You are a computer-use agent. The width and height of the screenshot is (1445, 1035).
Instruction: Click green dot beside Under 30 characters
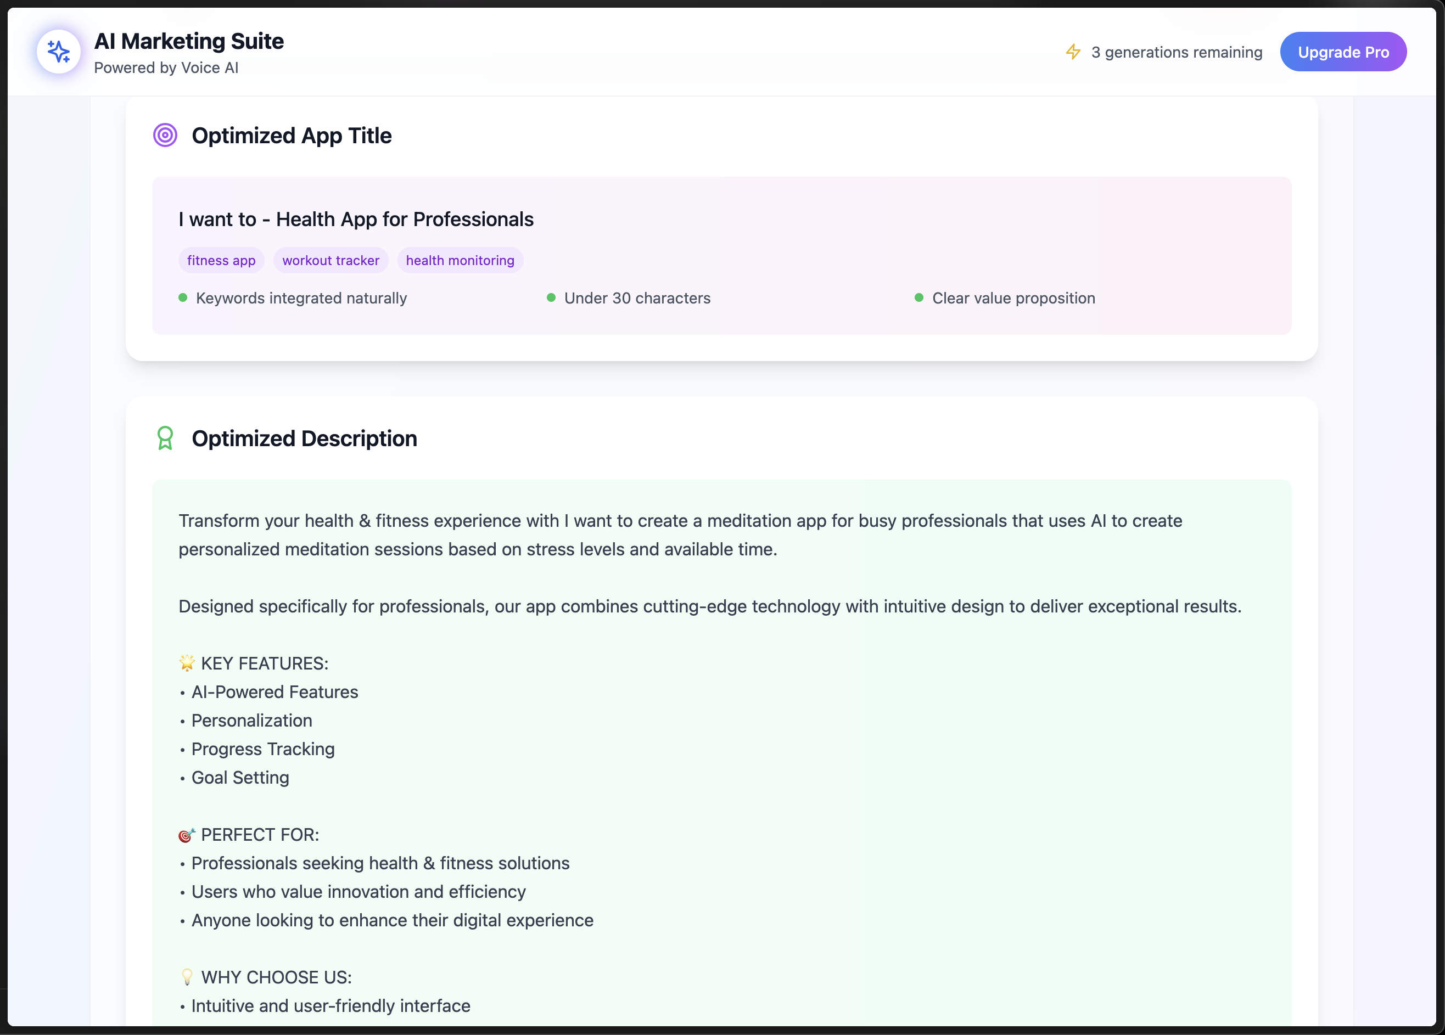pos(551,297)
